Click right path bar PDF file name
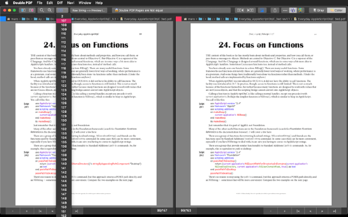This screenshot has height=217, width=348. 320,19
